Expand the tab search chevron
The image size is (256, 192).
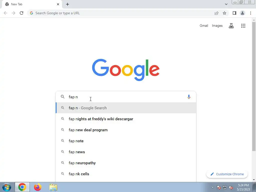226,4
